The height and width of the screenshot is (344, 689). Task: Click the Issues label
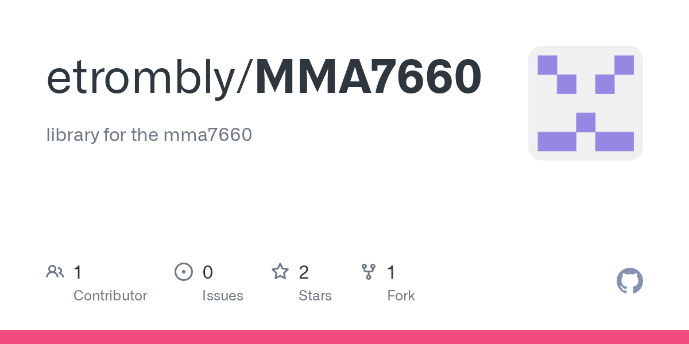pos(223,296)
